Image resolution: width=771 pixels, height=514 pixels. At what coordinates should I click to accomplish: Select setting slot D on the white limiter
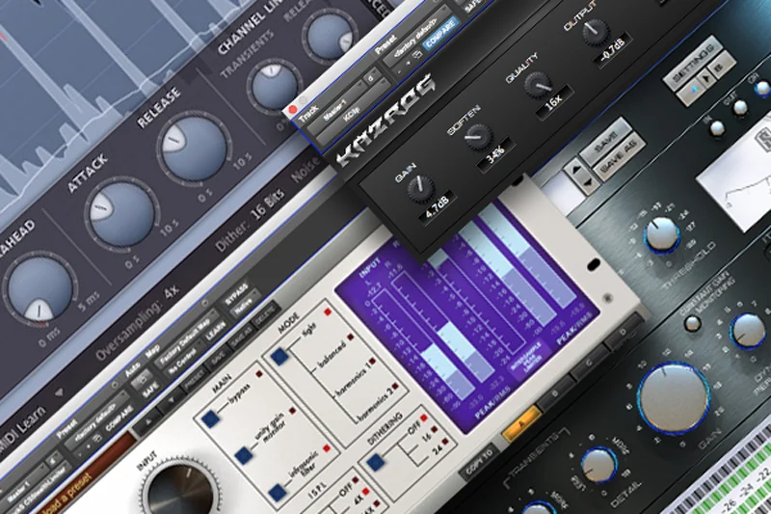coord(623,333)
